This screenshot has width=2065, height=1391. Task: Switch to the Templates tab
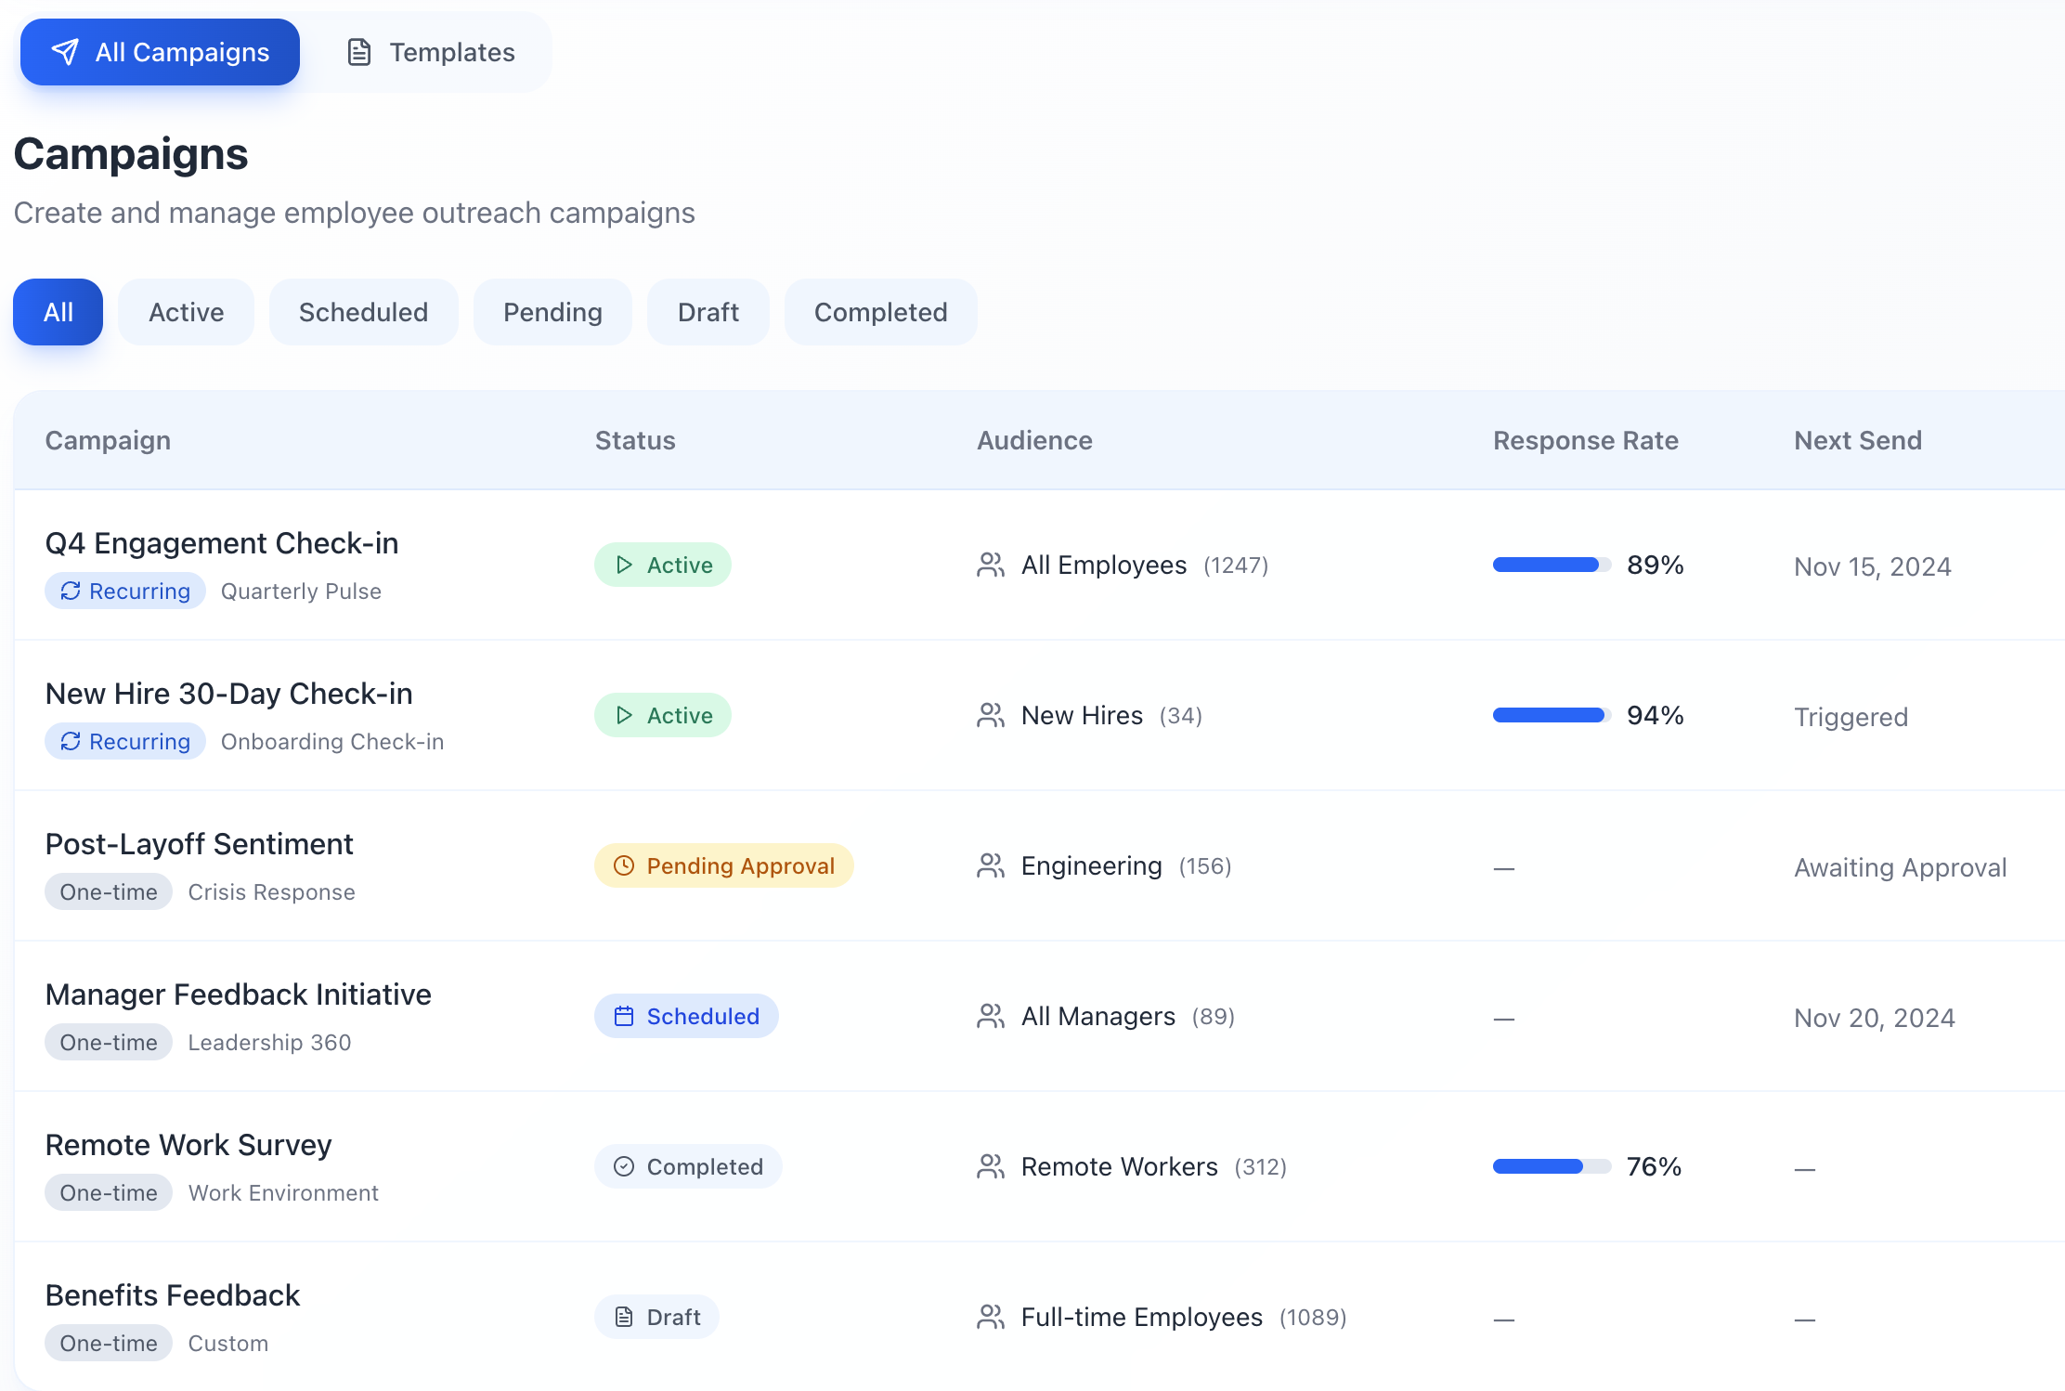[431, 52]
